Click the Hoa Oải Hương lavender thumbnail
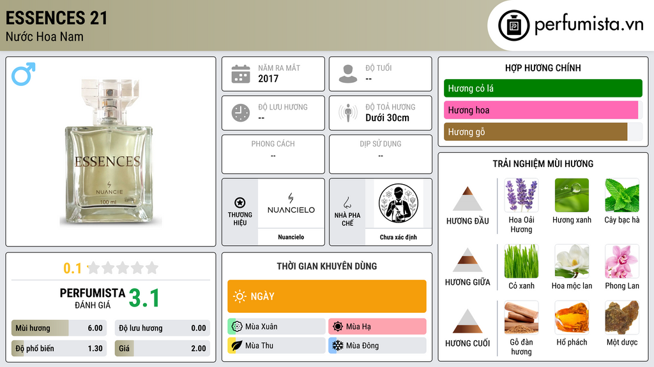 pyautogui.click(x=521, y=196)
